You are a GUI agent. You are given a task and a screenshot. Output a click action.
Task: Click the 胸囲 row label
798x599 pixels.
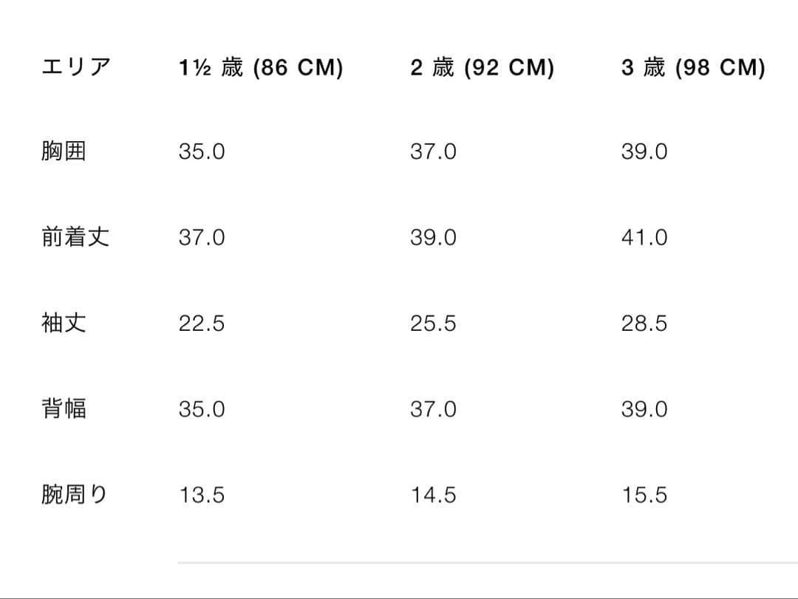point(64,151)
